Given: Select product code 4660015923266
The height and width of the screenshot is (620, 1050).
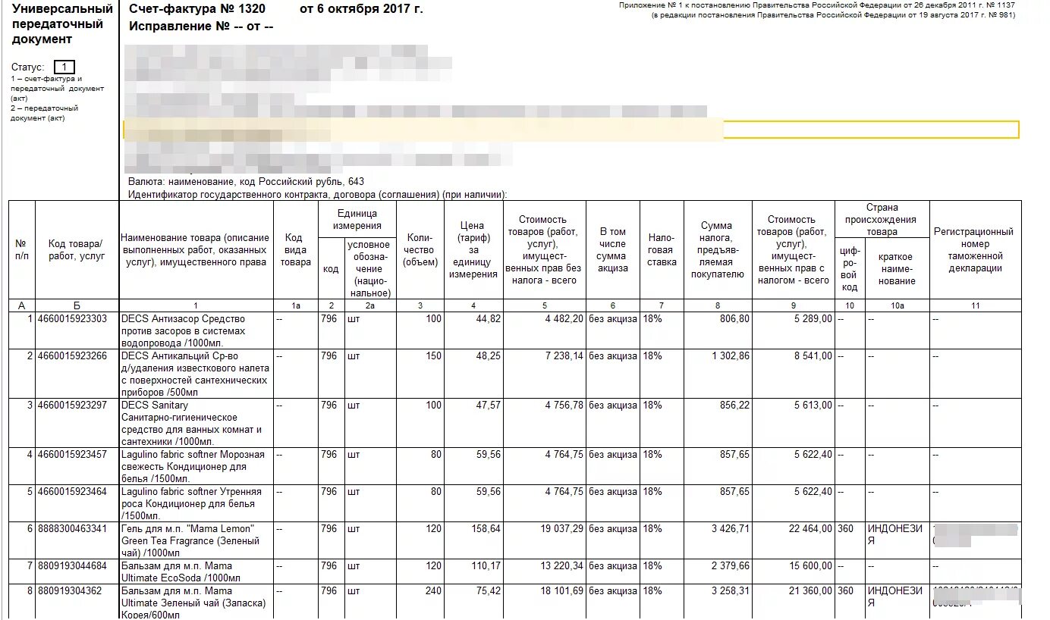Looking at the screenshot, I should pyautogui.click(x=72, y=356).
